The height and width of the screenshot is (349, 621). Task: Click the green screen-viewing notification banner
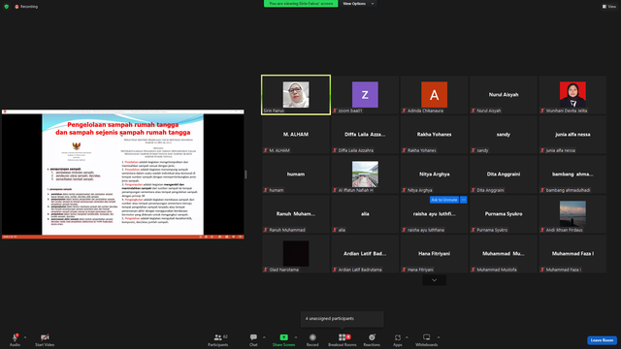301,4
